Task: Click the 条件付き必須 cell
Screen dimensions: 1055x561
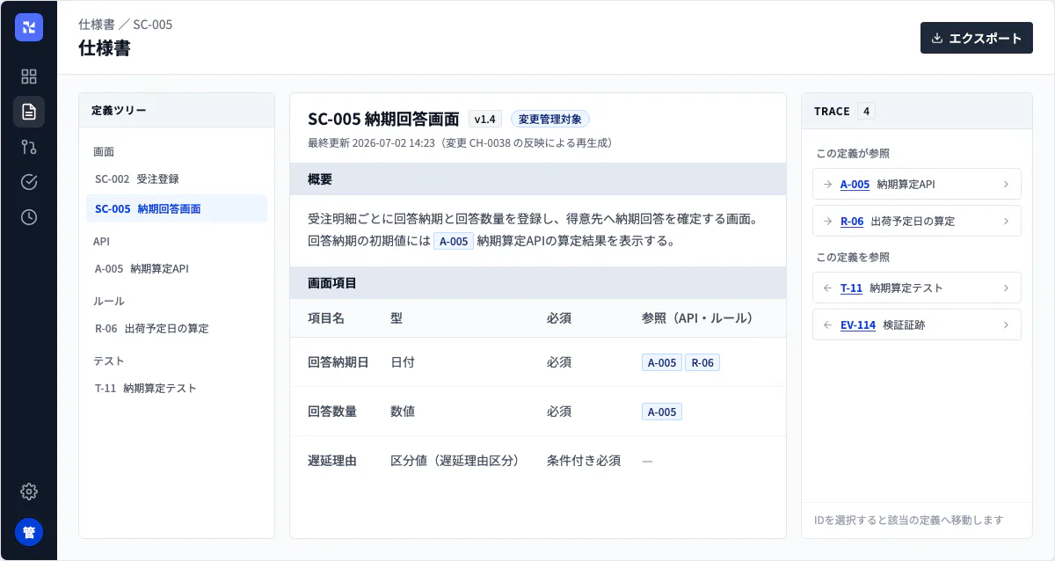Action: click(x=584, y=461)
